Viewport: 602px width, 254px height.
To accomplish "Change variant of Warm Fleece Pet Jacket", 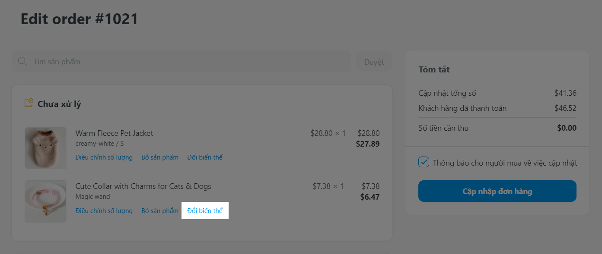I will click(205, 157).
